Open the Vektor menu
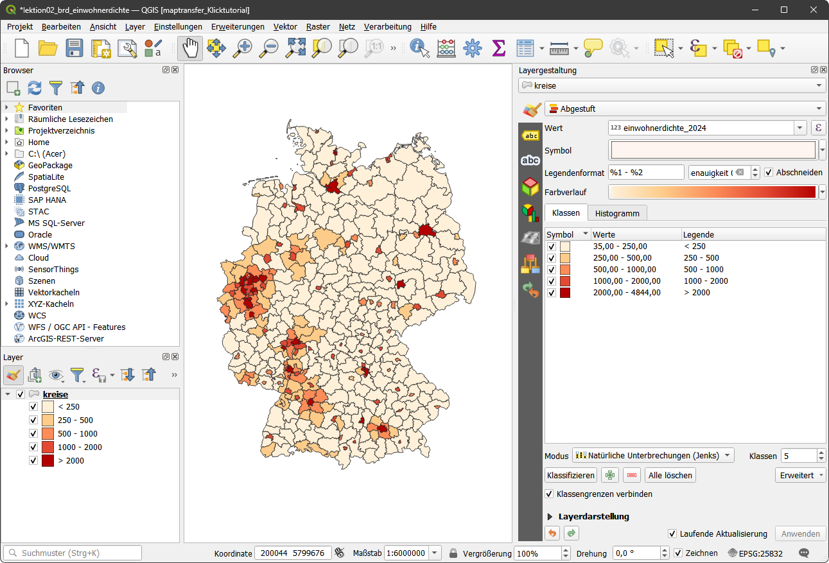Viewport: 829px width, 563px height. click(285, 27)
